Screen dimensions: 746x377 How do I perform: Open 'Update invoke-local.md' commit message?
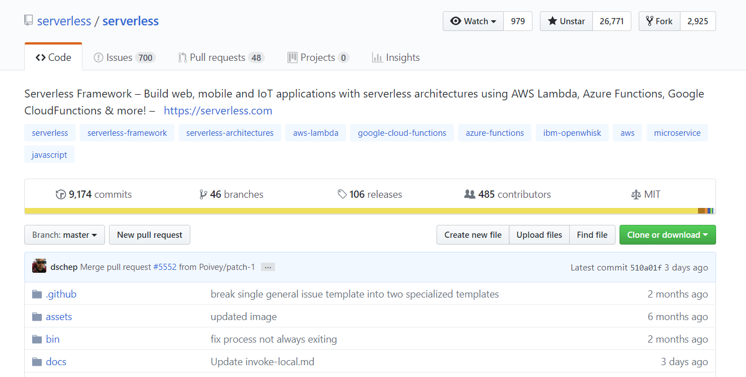point(263,362)
